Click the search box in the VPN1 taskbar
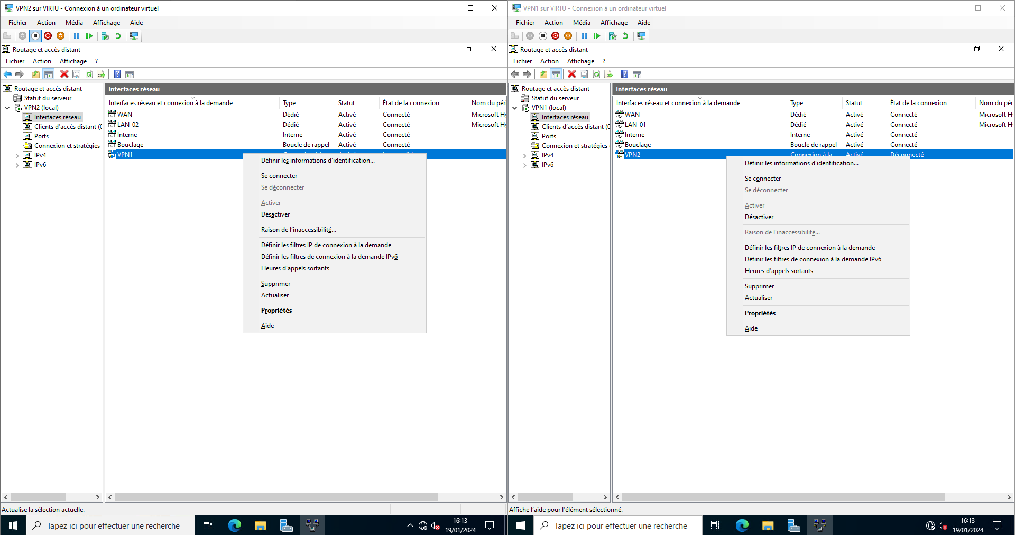The width and height of the screenshot is (1015, 535). coord(620,525)
